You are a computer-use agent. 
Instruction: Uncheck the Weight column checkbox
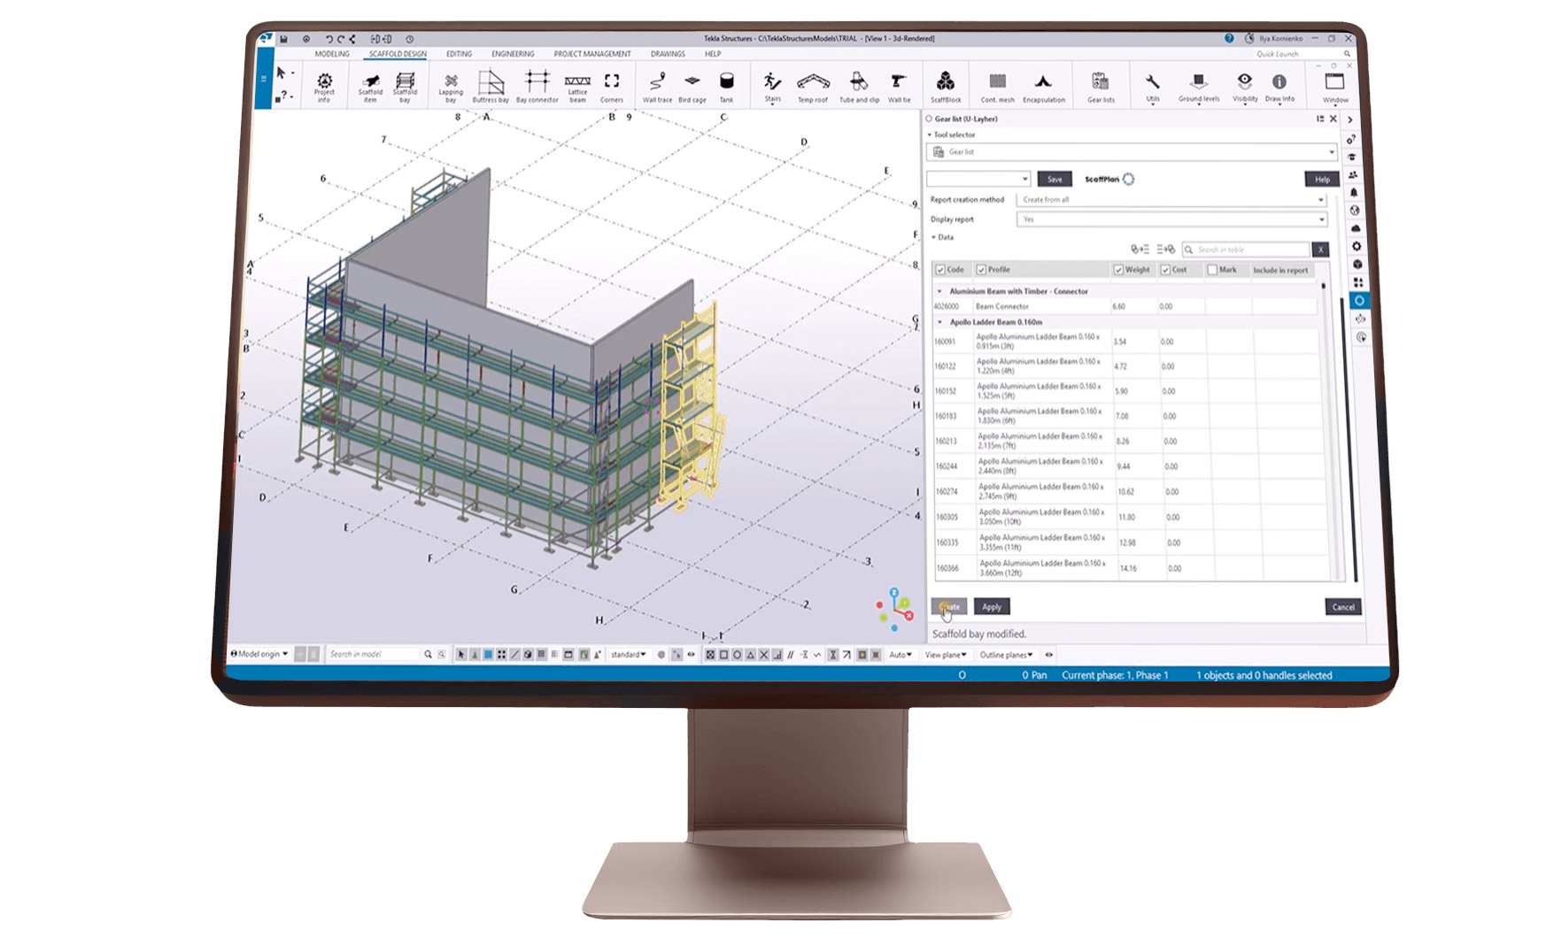pos(1118,270)
